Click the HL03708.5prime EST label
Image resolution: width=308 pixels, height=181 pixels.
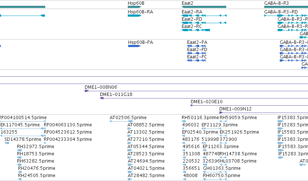(x=238, y=161)
